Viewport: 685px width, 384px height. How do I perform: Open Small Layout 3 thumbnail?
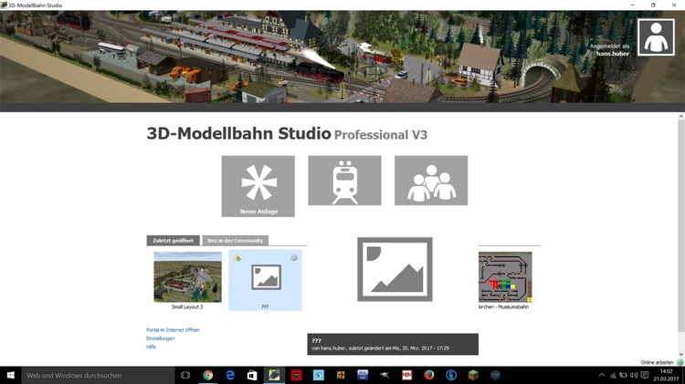coord(187,276)
